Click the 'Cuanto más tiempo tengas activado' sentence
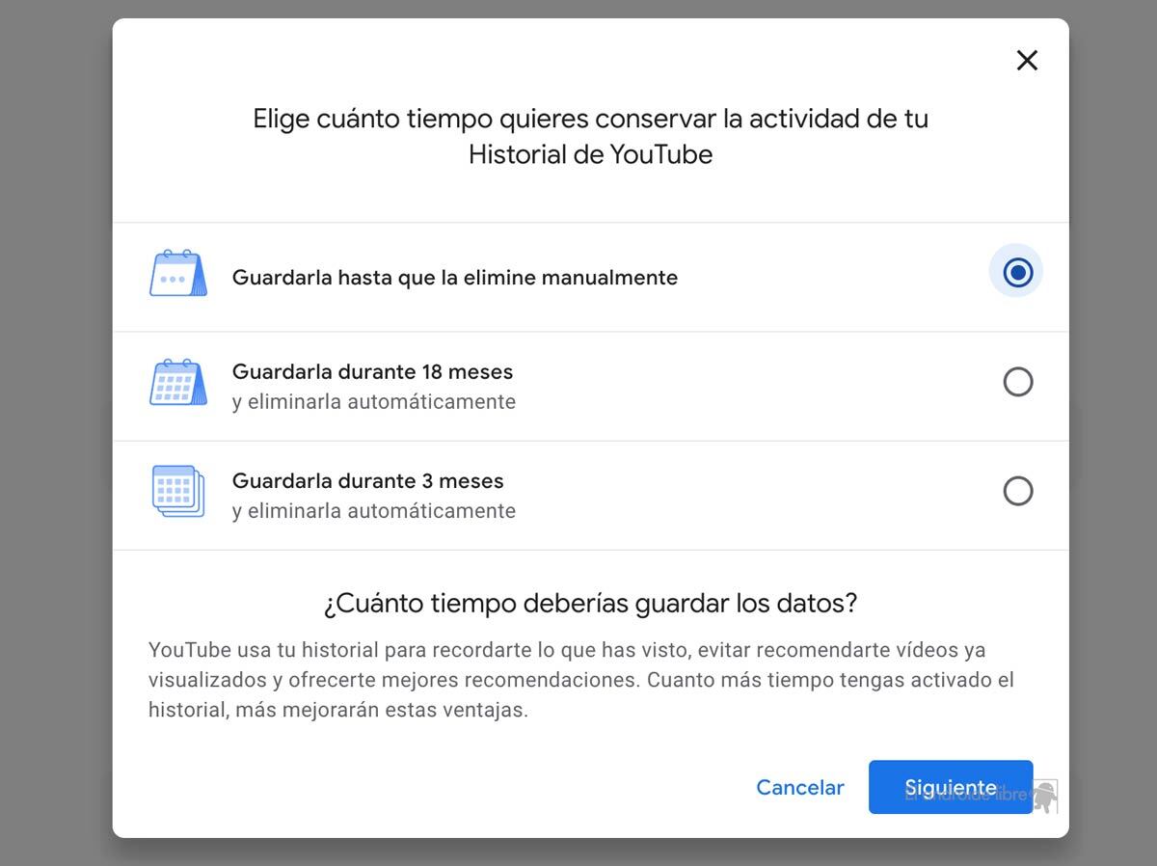This screenshot has height=866, width=1157. [829, 681]
